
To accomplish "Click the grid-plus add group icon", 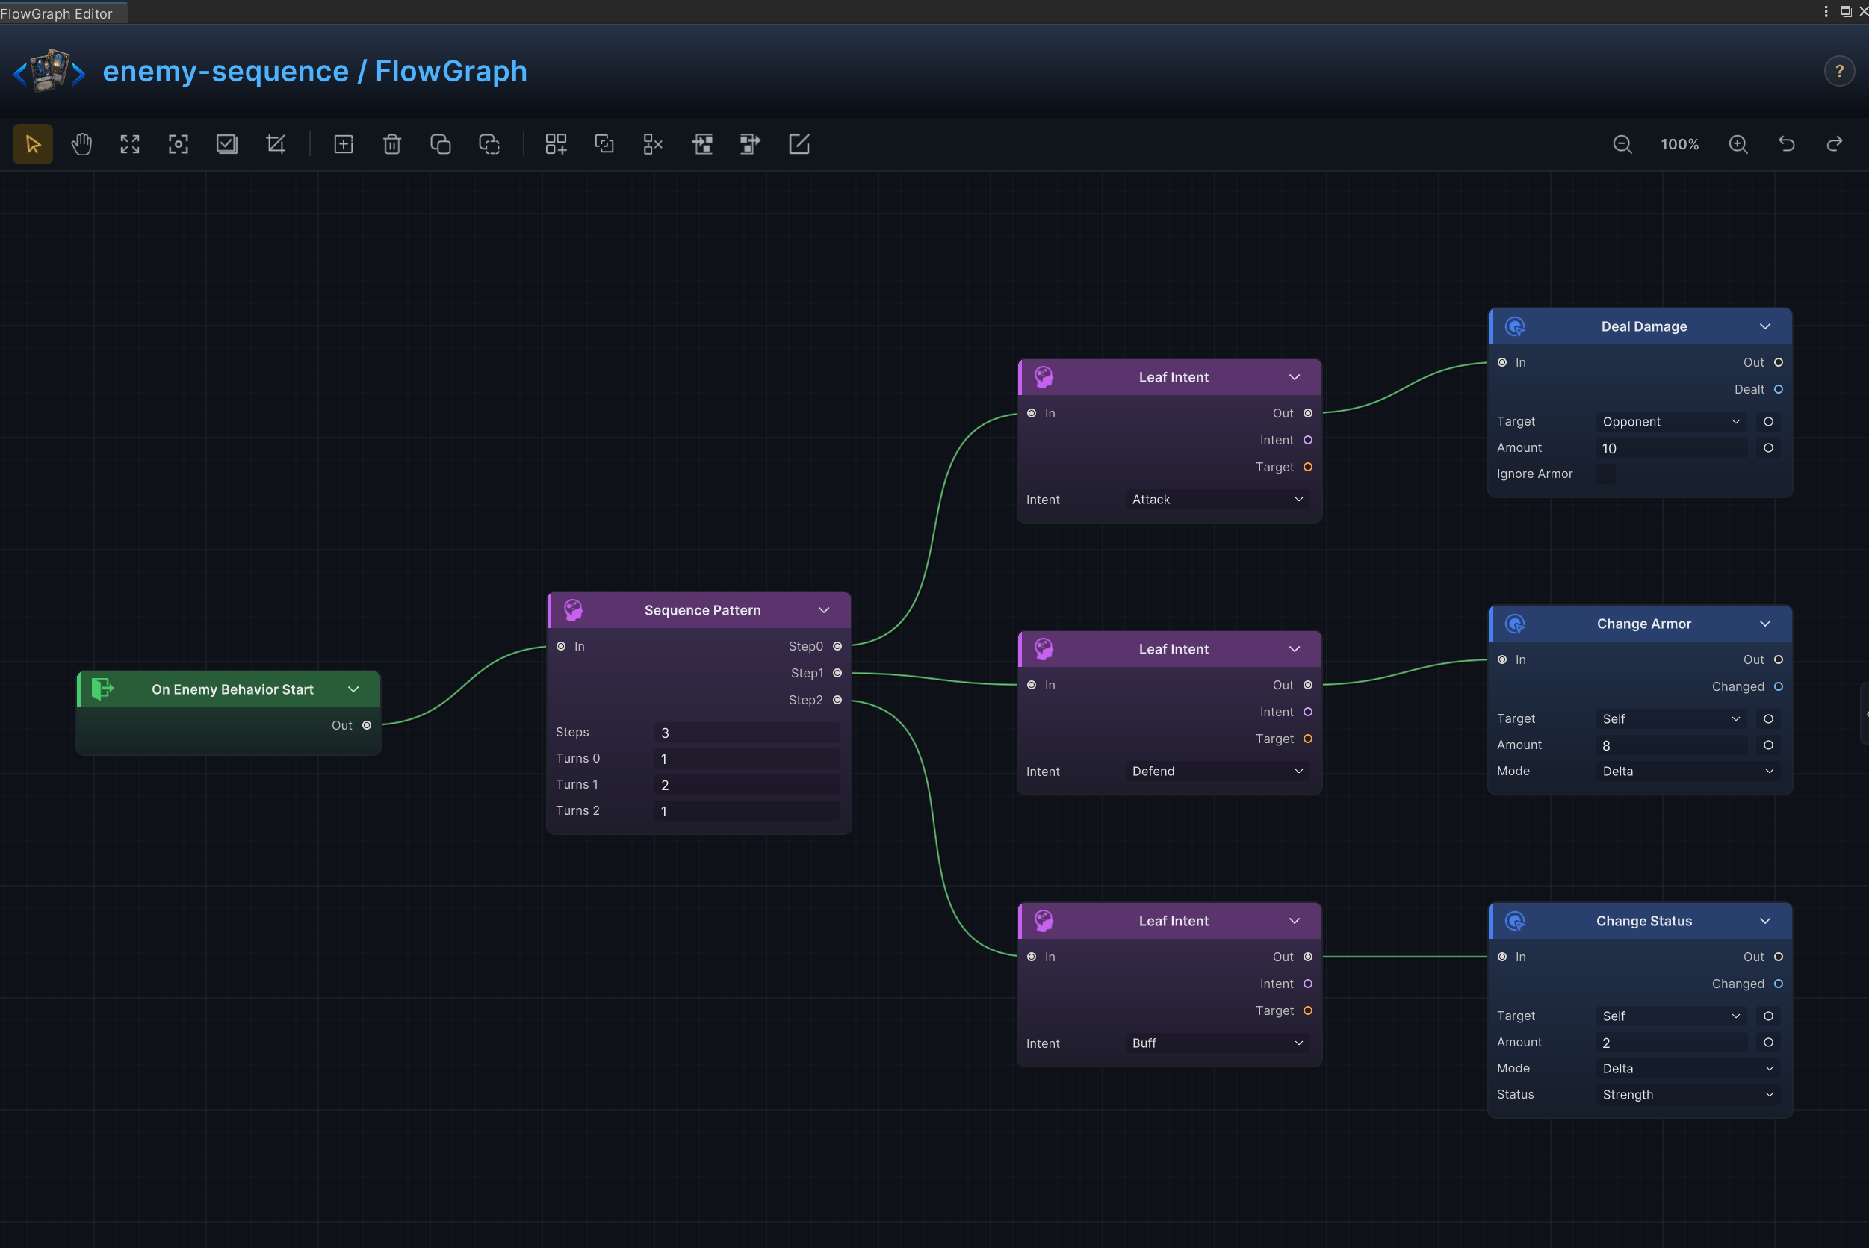I will click(x=556, y=144).
